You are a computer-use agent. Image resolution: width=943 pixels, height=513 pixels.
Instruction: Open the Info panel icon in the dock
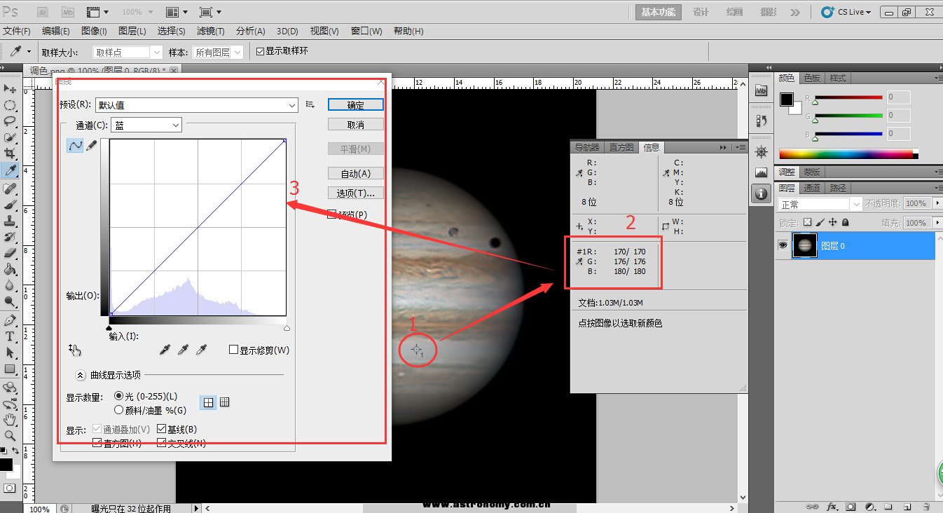click(x=762, y=193)
